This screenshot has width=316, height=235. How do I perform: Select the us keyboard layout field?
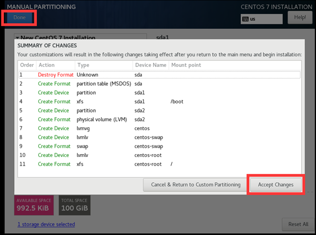[x=262, y=19]
